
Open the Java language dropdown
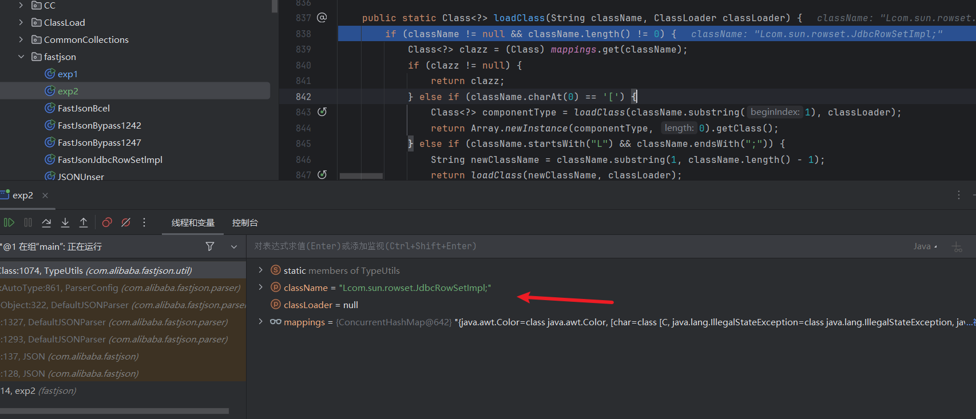pos(925,246)
